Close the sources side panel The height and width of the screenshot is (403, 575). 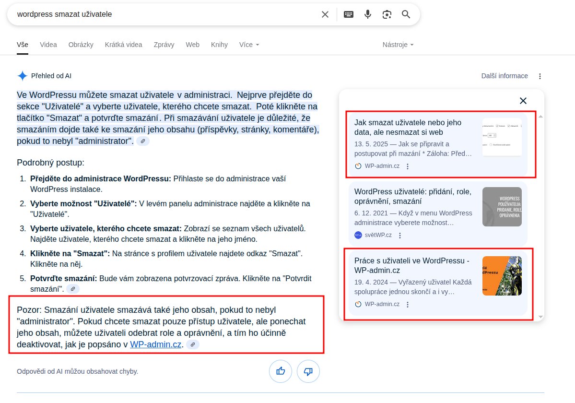(x=523, y=101)
